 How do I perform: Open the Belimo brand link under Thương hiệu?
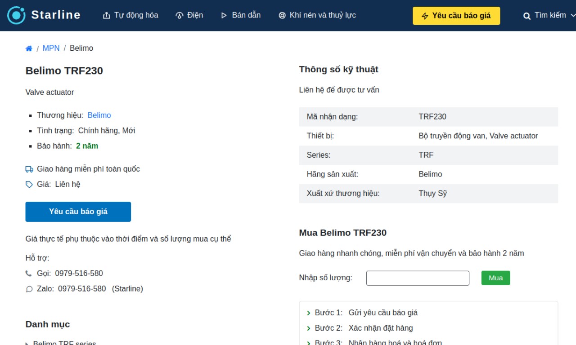99,115
